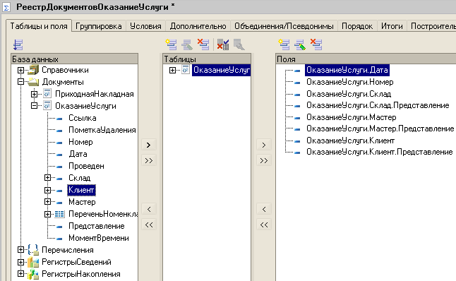This screenshot has width=456, height=281.
Task: Select ОказаниеУслуги.Мастер in Поля list
Action: point(352,117)
